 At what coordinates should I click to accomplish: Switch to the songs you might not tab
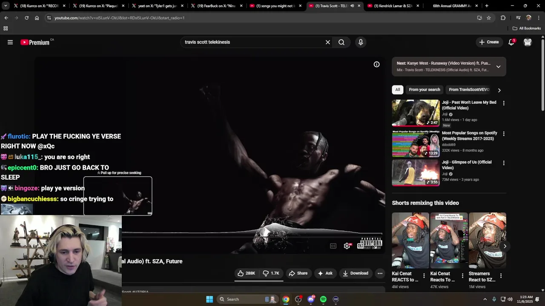tap(275, 6)
